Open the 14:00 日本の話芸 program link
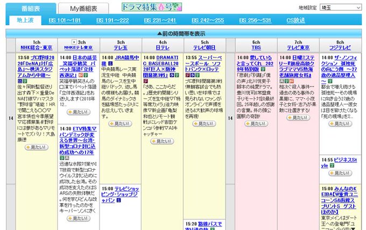The width and height of the screenshot is (366, 230). click(78, 67)
